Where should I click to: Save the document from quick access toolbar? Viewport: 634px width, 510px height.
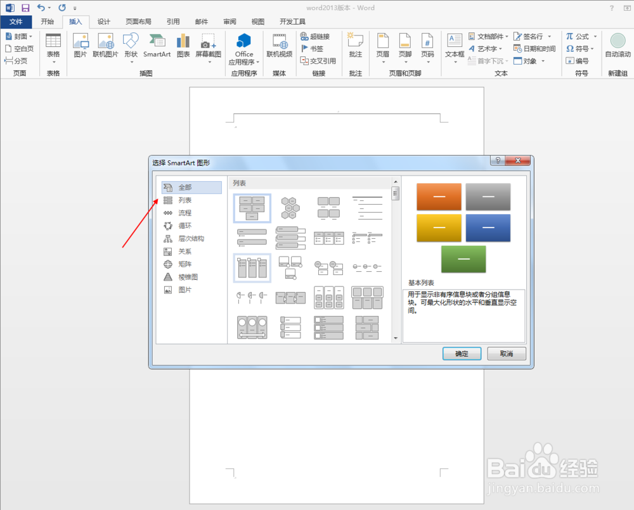pos(25,8)
